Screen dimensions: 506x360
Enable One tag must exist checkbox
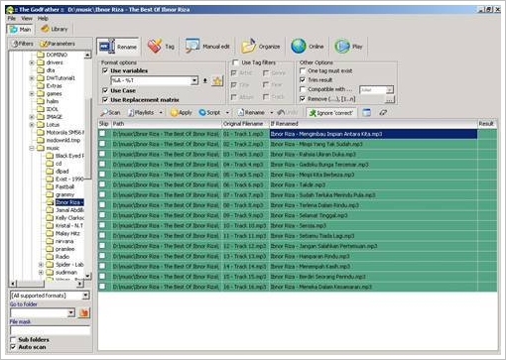pyautogui.click(x=303, y=70)
